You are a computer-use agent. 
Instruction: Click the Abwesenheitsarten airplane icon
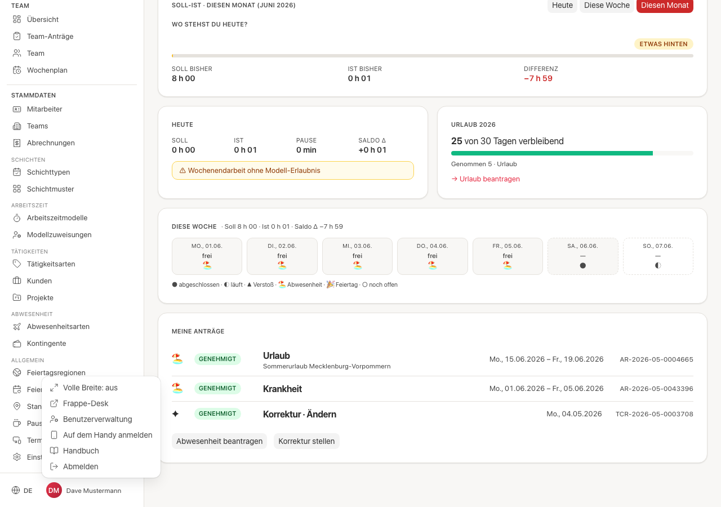tap(17, 327)
